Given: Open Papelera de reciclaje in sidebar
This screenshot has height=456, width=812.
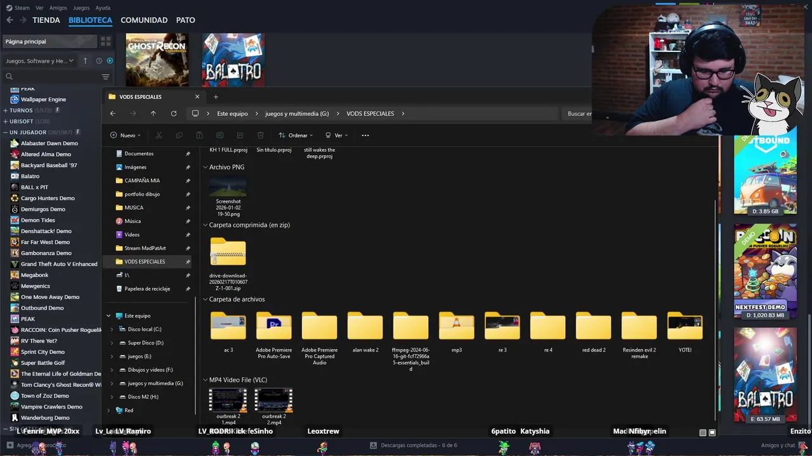Looking at the screenshot, I should click(x=147, y=289).
